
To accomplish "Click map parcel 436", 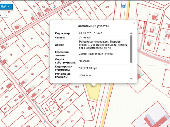I will pos(93,107).
